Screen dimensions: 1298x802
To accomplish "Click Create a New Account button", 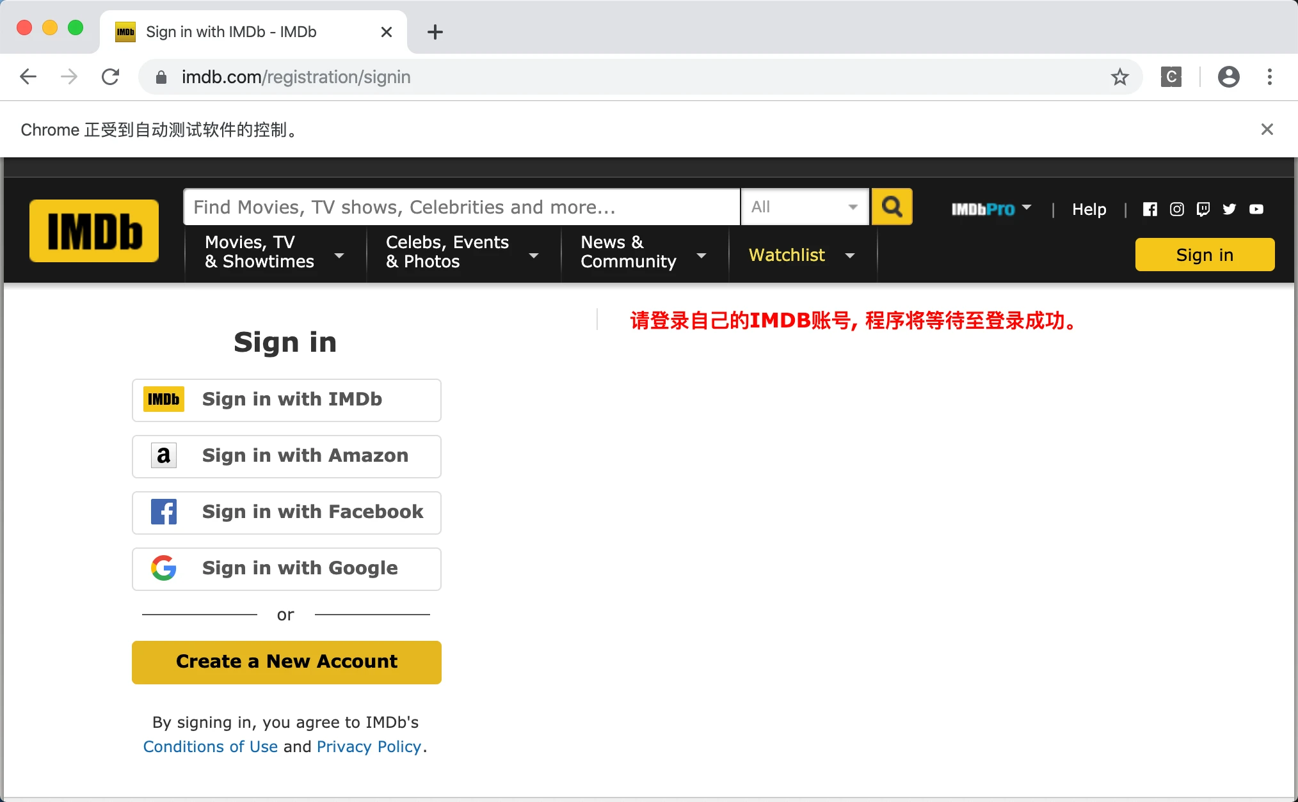I will pyautogui.click(x=287, y=662).
